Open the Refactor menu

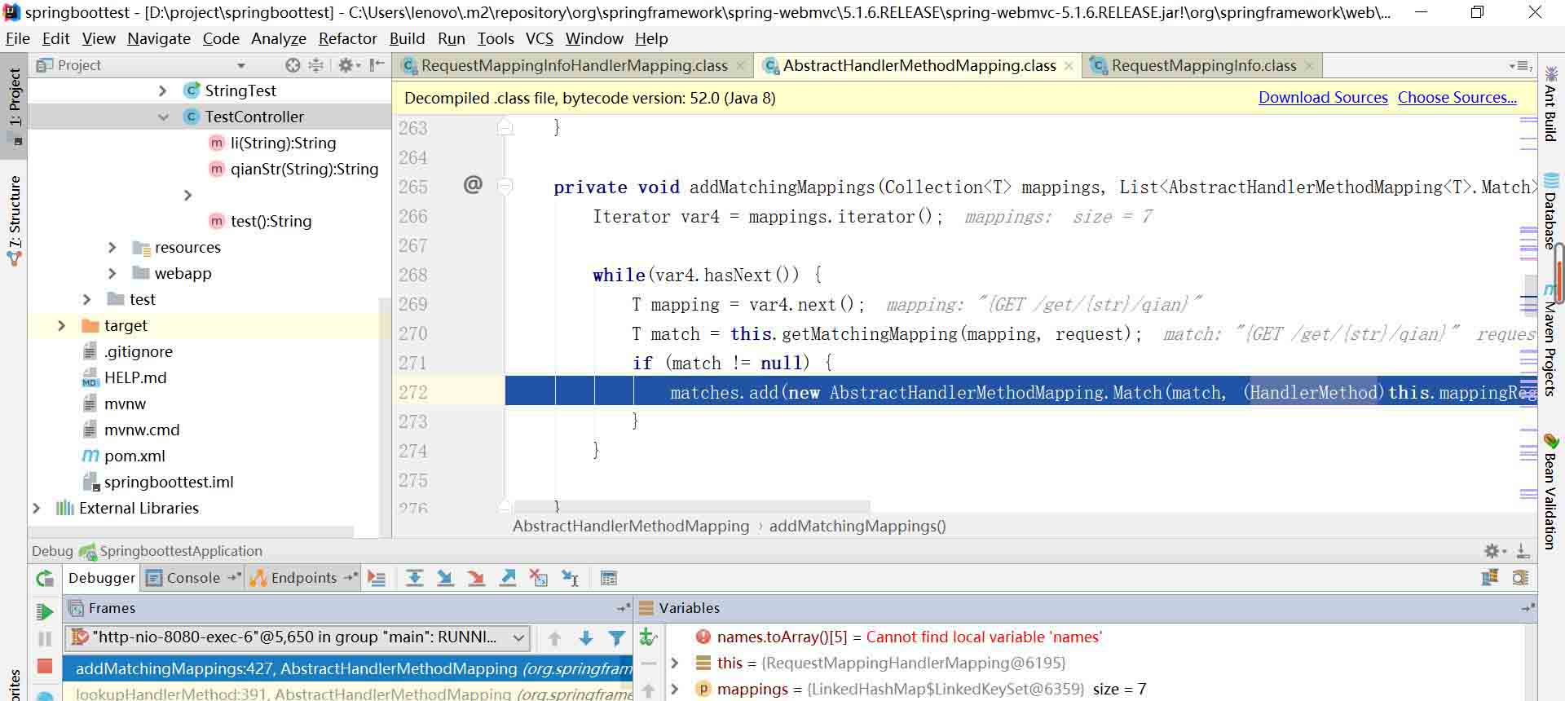tap(347, 38)
